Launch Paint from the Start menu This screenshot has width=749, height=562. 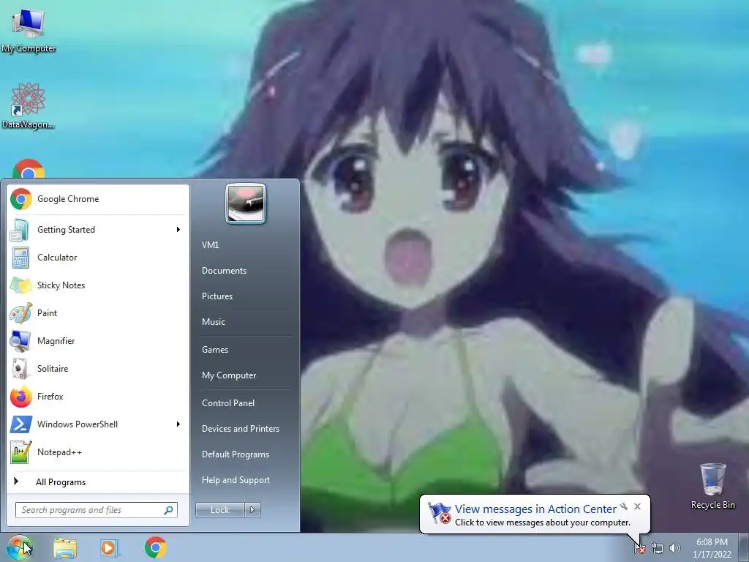97,313
